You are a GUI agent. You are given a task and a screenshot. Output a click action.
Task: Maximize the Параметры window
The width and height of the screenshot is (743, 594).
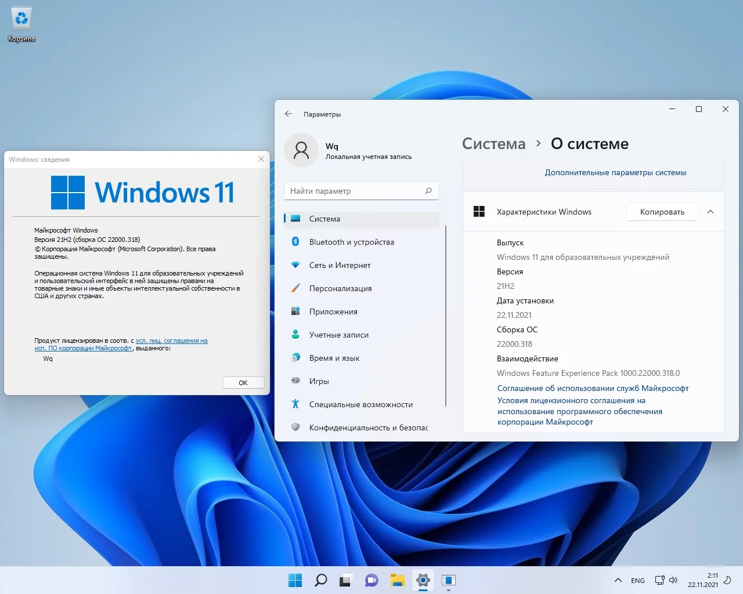pyautogui.click(x=699, y=109)
